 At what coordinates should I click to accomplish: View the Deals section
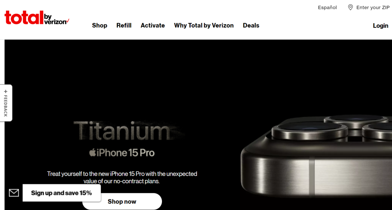(x=251, y=26)
